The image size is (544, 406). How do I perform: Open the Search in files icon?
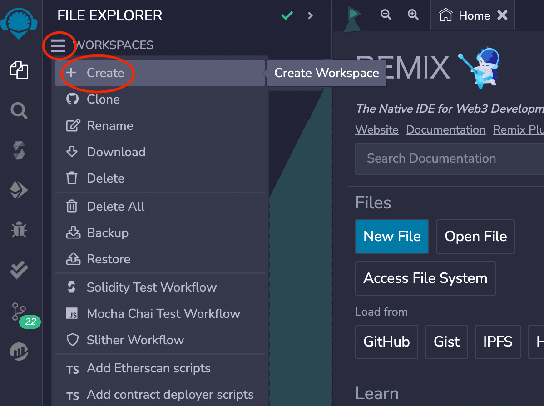point(19,111)
